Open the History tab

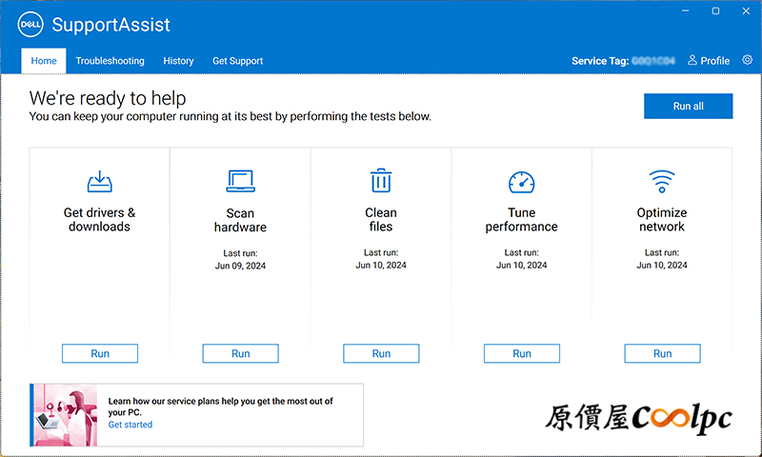(x=178, y=61)
